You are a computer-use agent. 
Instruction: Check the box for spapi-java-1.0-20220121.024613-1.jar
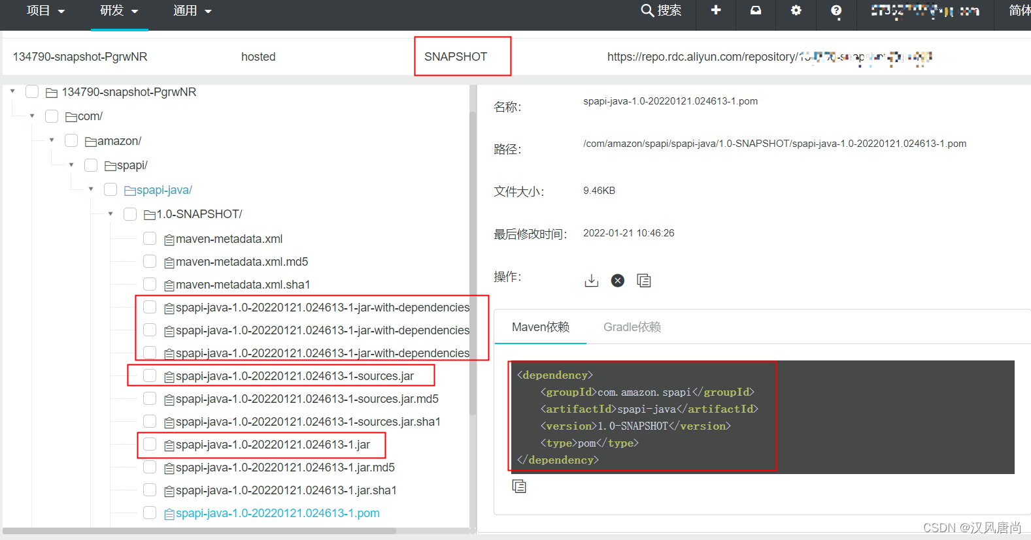pyautogui.click(x=150, y=444)
